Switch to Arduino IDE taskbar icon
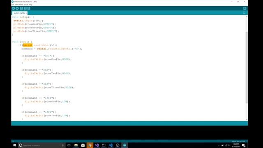 coord(125,145)
